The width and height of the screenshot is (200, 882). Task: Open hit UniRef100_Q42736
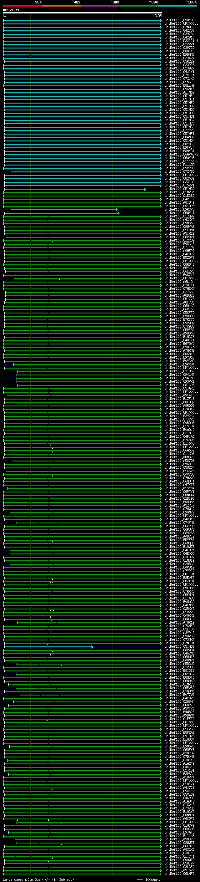[179, 30]
